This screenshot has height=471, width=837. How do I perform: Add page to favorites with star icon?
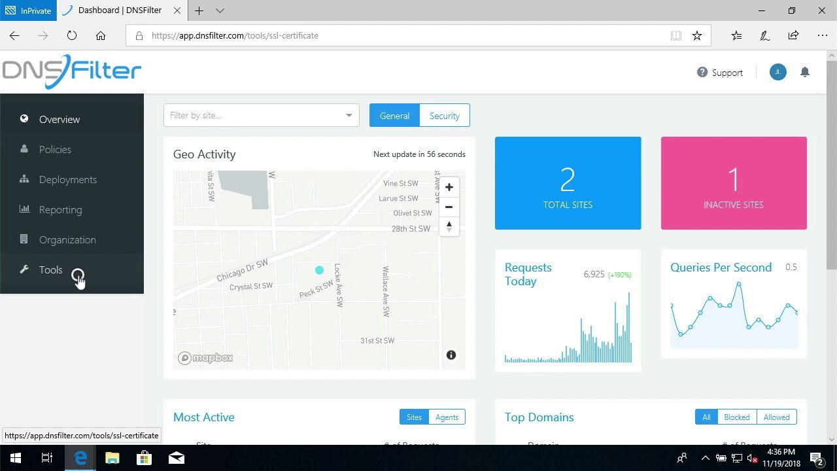pyautogui.click(x=697, y=35)
